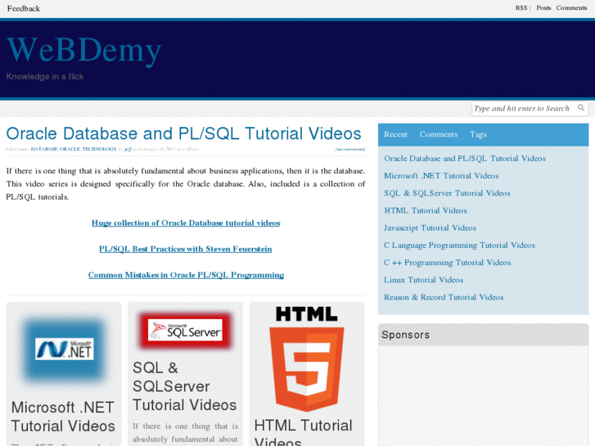The width and height of the screenshot is (595, 446).
Task: Open the 'HTML Tutorial Videos' card heading
Action: click(303, 432)
